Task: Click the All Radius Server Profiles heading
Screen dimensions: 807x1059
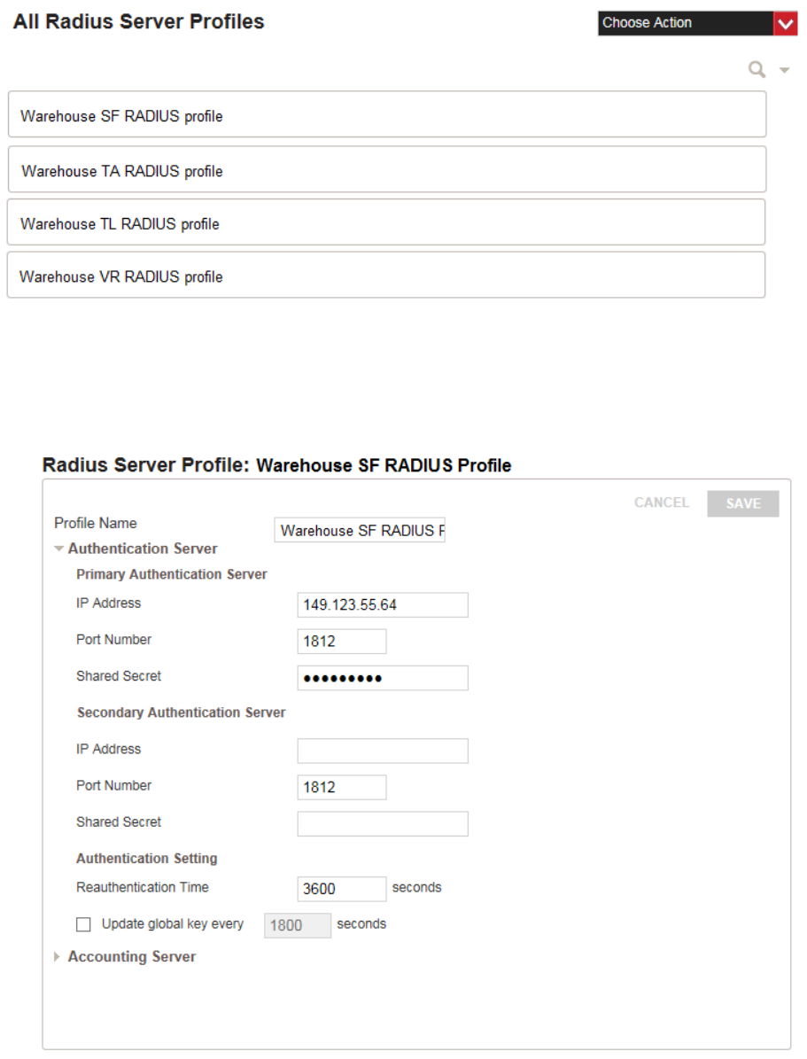Action: tap(138, 21)
